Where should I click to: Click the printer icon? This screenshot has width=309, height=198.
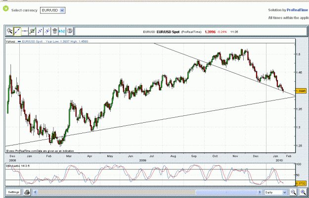tap(27, 192)
